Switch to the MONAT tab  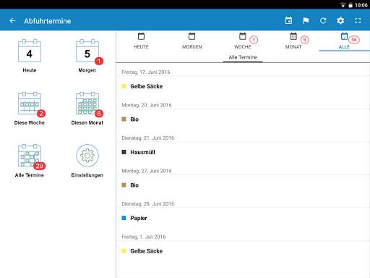[x=293, y=41]
